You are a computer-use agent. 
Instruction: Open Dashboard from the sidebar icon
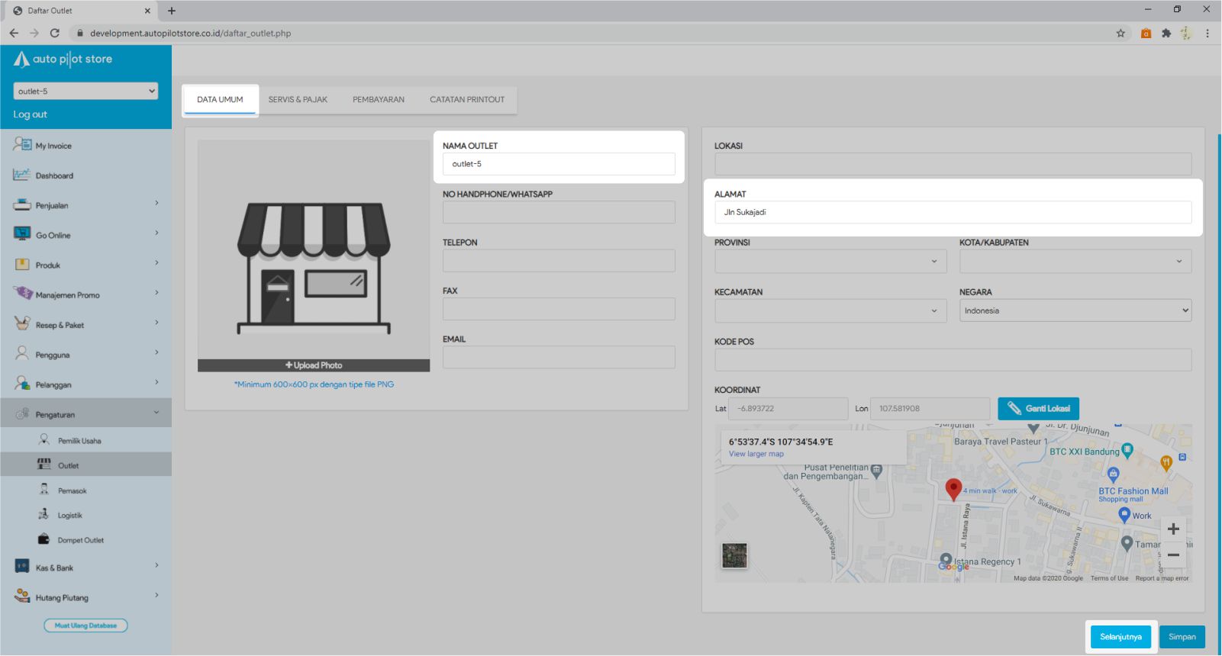(21, 175)
